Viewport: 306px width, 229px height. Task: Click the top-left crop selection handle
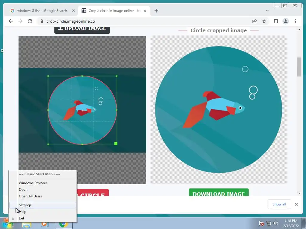[x=48, y=76]
